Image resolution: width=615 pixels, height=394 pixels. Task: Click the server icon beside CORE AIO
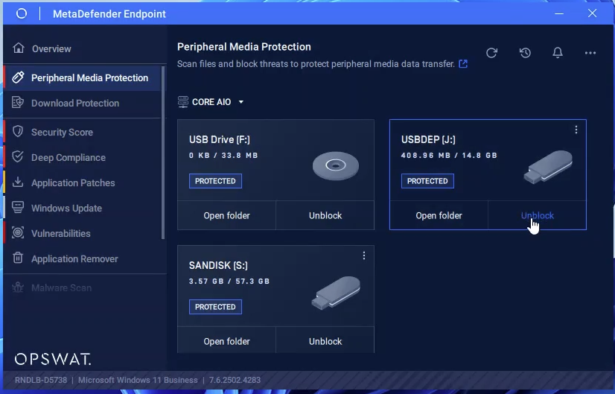182,102
